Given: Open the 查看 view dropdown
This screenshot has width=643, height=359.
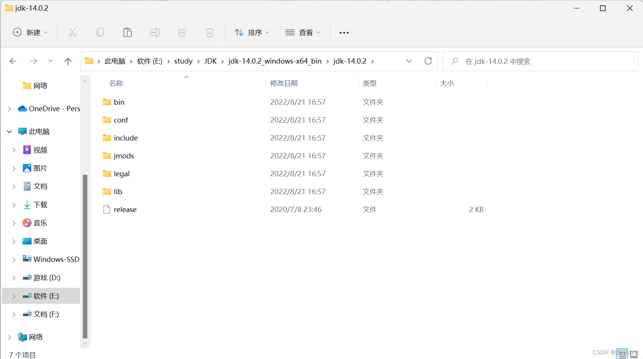Looking at the screenshot, I should click(303, 33).
